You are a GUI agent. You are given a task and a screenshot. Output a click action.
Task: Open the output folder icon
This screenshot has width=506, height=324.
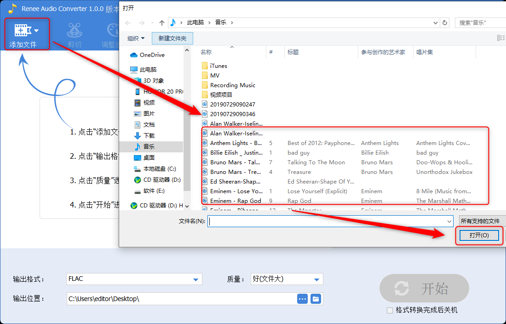316,299
